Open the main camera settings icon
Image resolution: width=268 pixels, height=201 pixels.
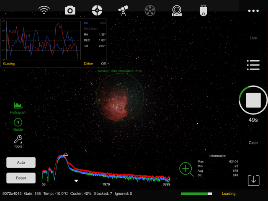coord(70,10)
